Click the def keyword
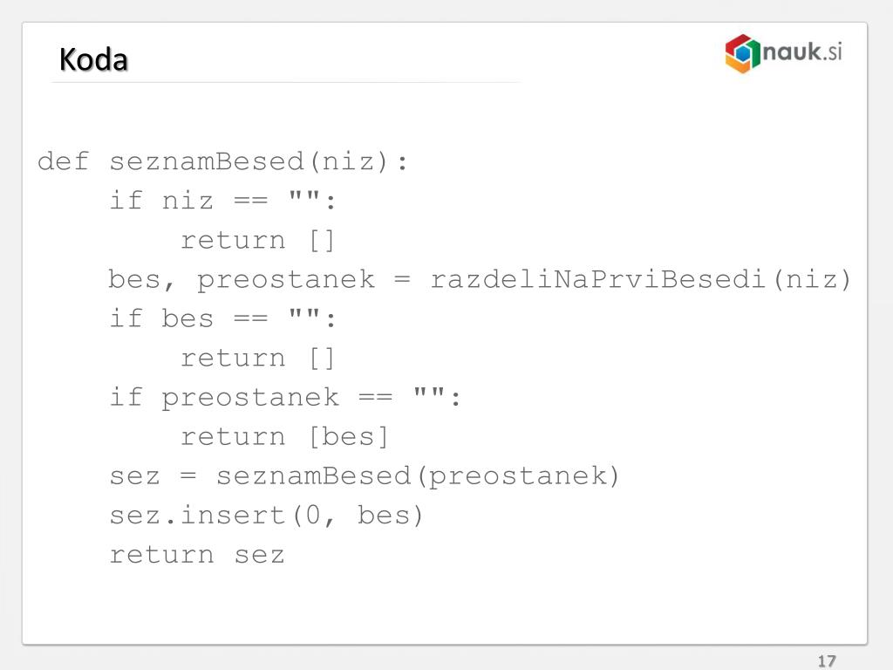 click(x=63, y=161)
